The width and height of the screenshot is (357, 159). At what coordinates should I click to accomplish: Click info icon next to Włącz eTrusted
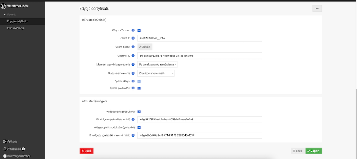(x=133, y=30)
